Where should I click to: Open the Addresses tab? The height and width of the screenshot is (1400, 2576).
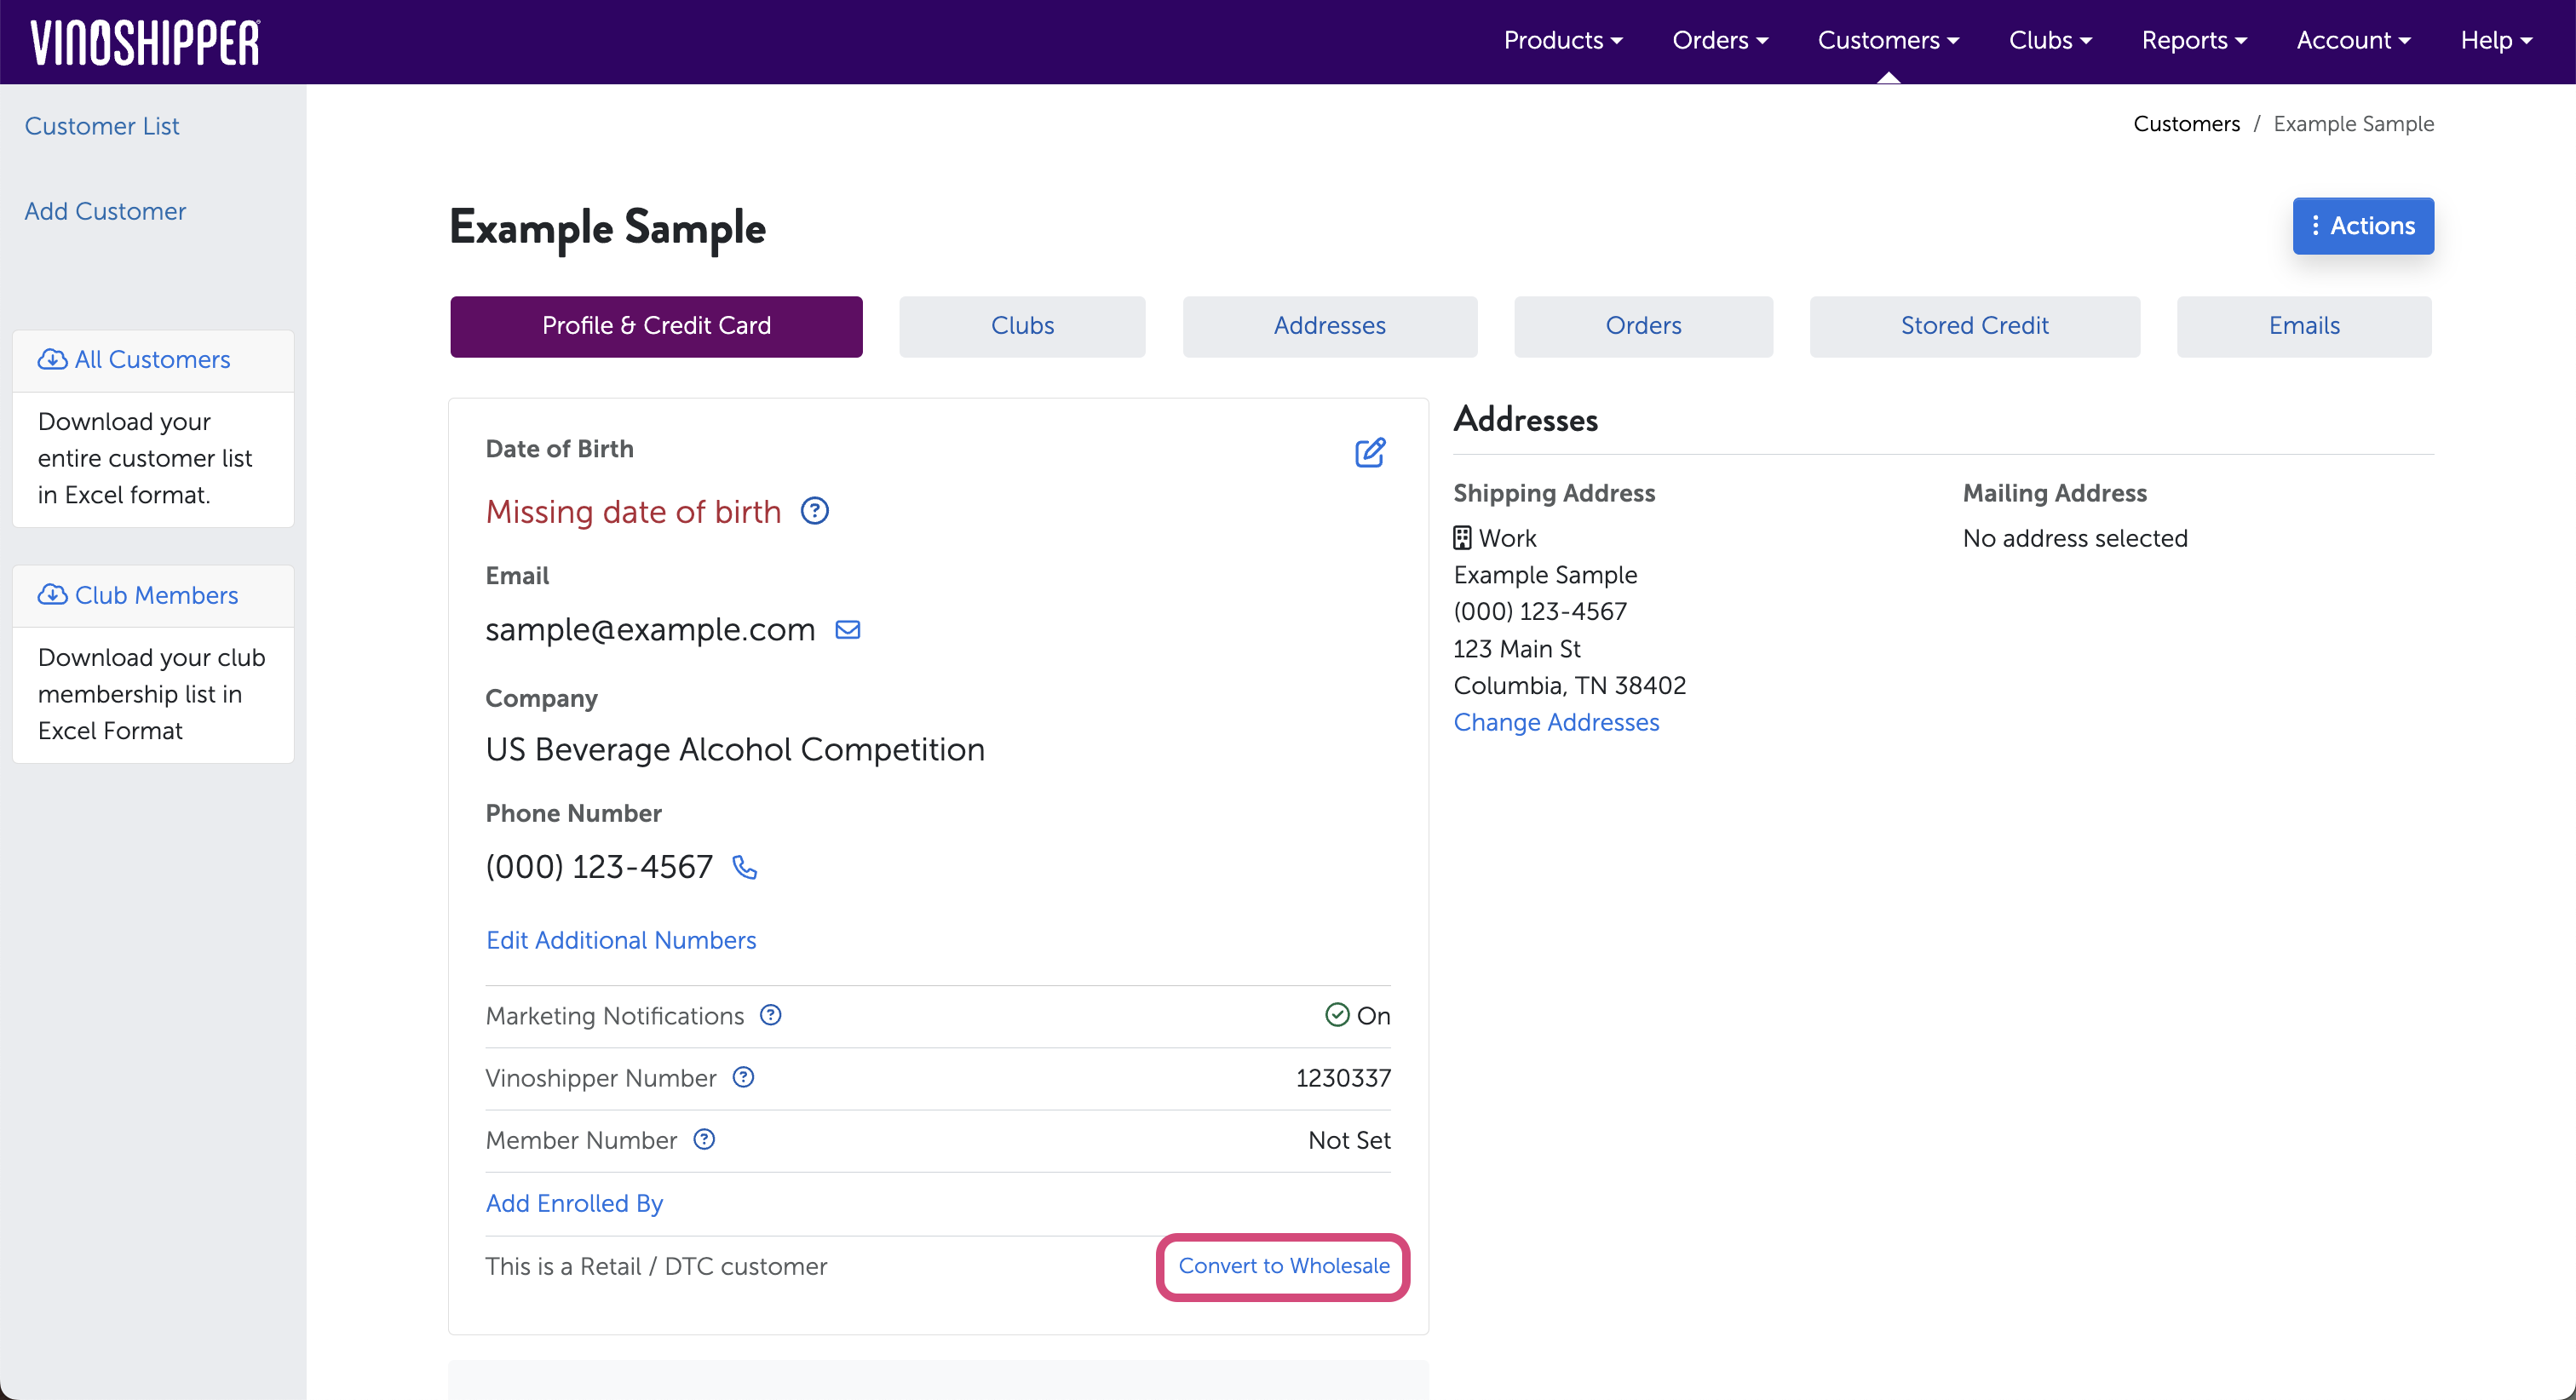tap(1329, 326)
